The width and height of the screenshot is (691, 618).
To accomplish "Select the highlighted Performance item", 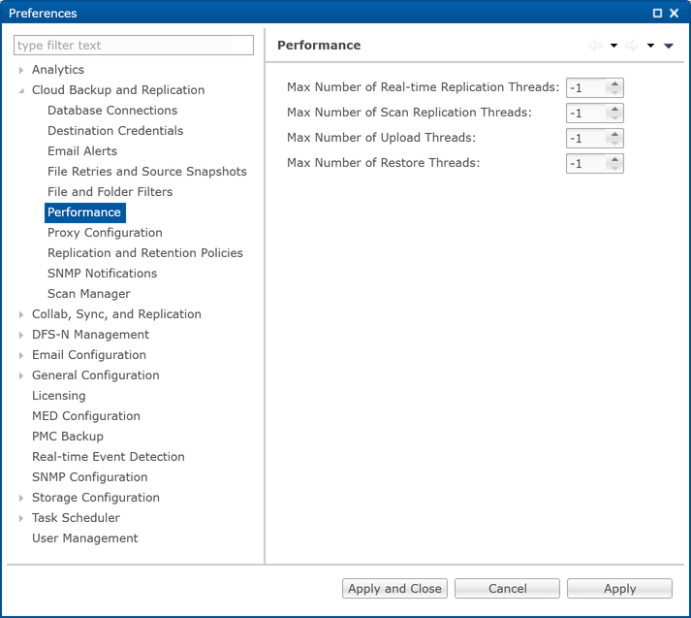I will tap(84, 212).
